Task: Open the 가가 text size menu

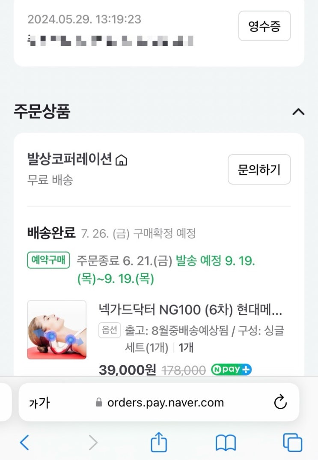Action: [x=39, y=403]
